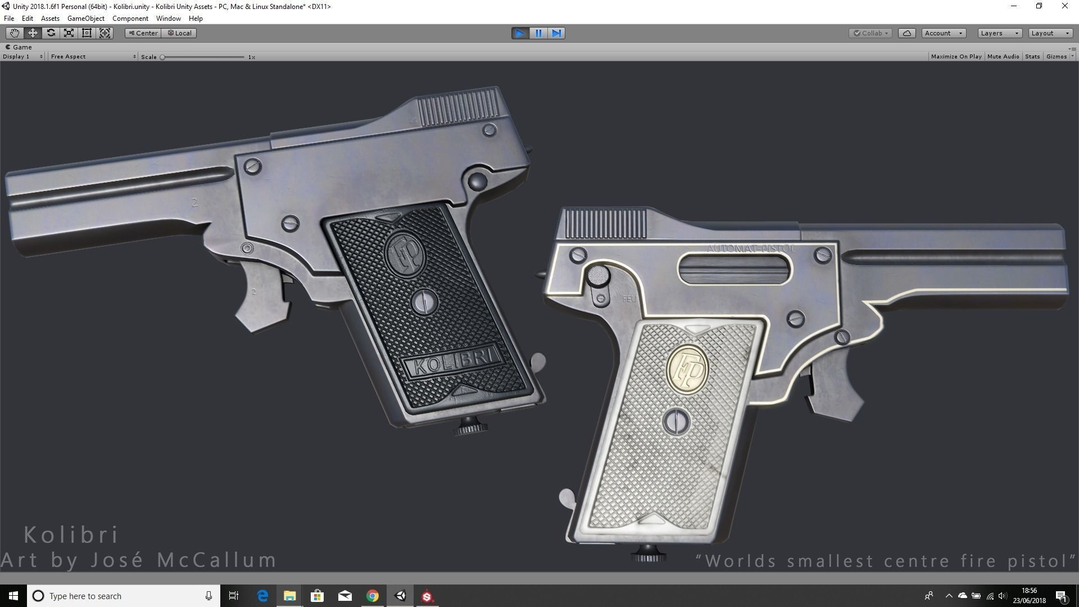The height and width of the screenshot is (607, 1079).
Task: Open the Assets menu
Action: click(x=50, y=19)
